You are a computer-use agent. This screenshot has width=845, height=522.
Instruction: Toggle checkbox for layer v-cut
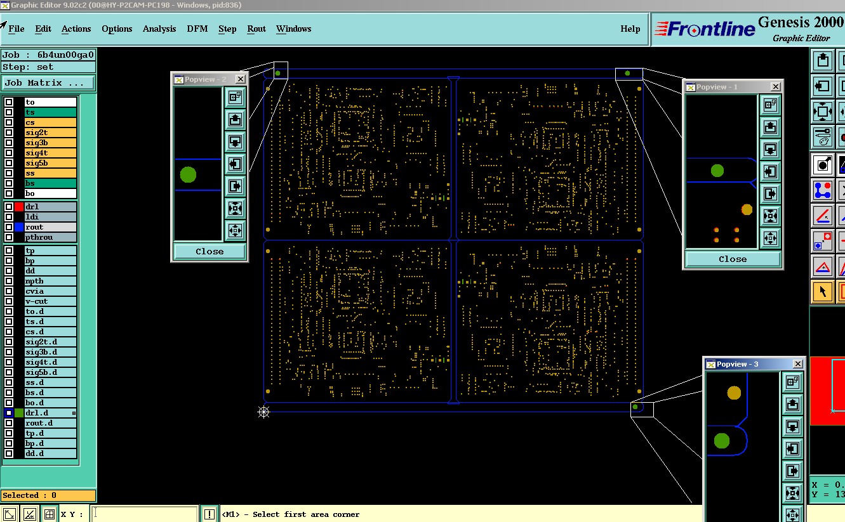coord(9,301)
